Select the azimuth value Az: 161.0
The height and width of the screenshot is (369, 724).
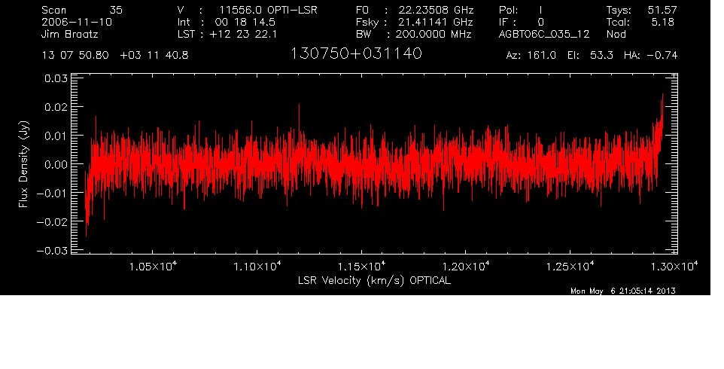pyautogui.click(x=531, y=56)
